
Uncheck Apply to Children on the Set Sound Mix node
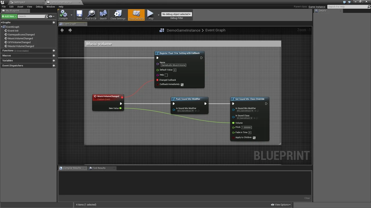254,138
